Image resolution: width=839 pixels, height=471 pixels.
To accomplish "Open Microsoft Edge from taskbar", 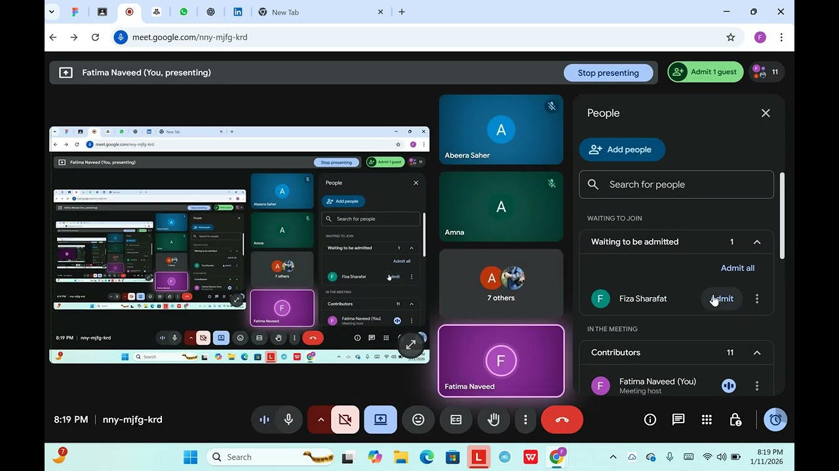I will (427, 457).
